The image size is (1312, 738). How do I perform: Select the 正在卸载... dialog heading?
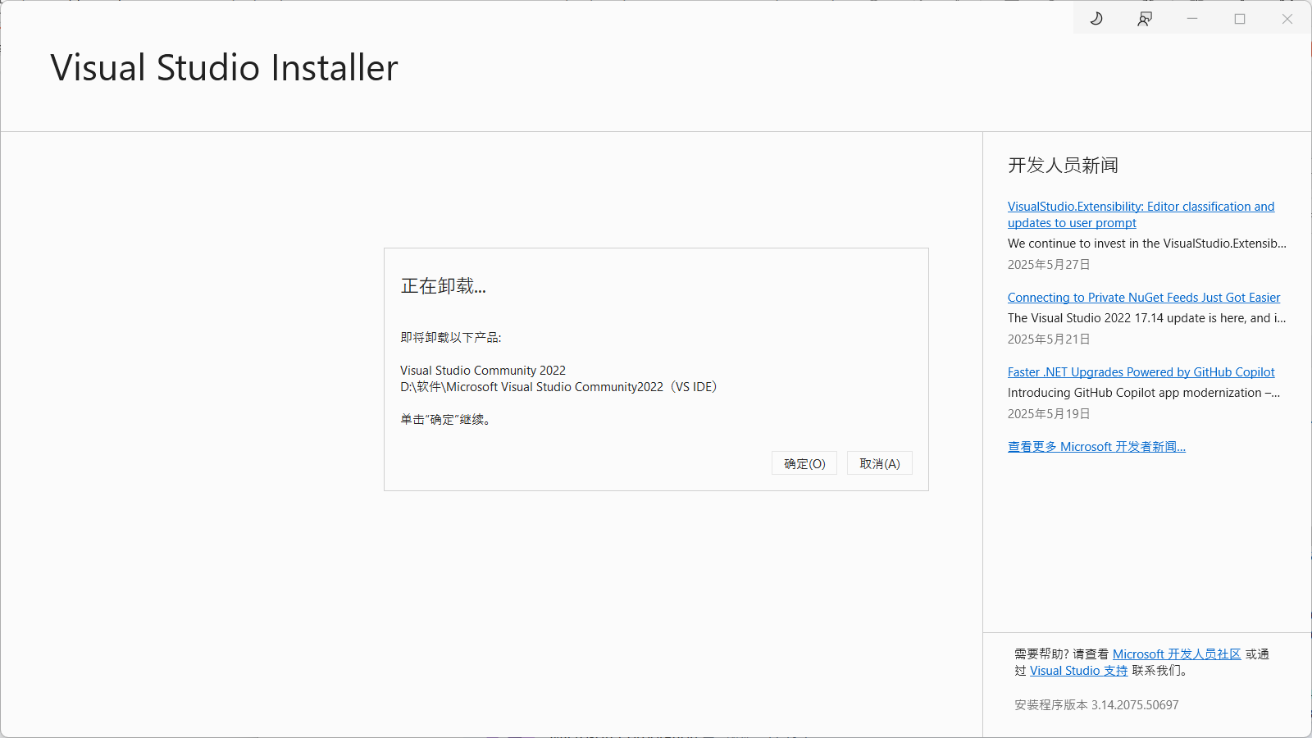click(x=444, y=286)
